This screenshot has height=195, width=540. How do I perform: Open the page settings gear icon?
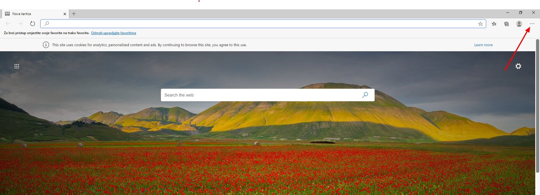pos(518,66)
